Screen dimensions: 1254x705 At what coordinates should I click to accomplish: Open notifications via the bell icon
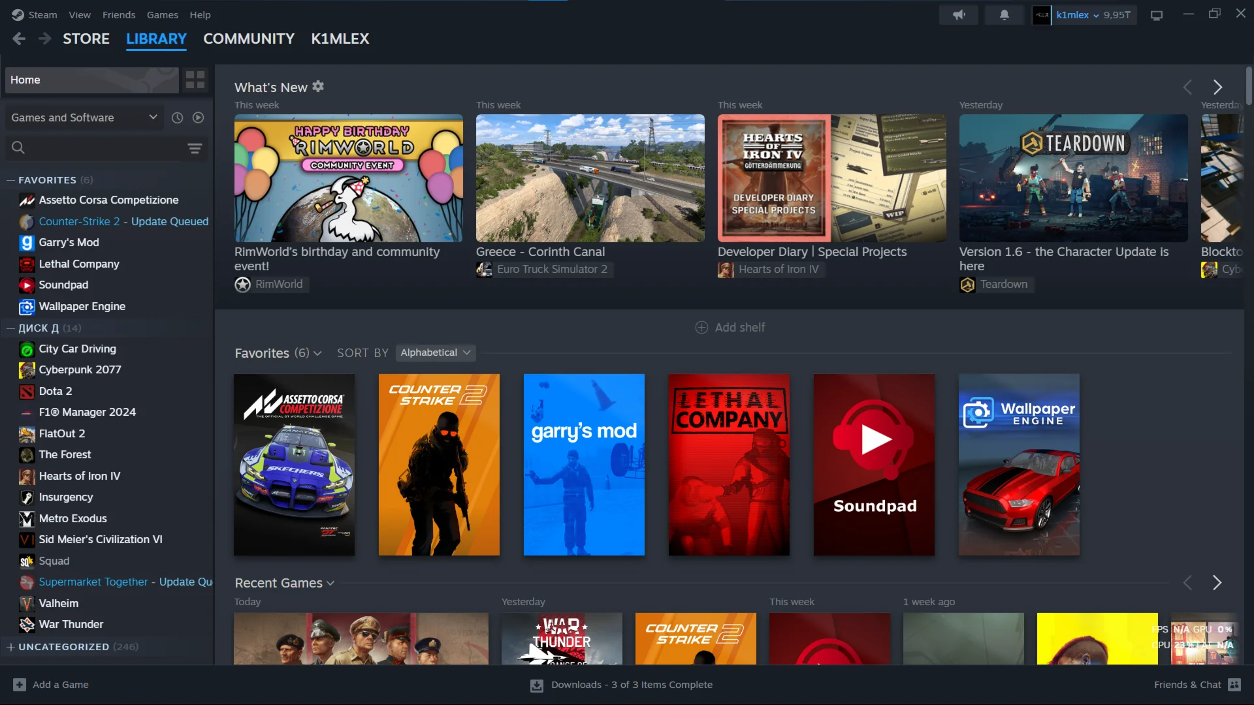(x=1004, y=14)
